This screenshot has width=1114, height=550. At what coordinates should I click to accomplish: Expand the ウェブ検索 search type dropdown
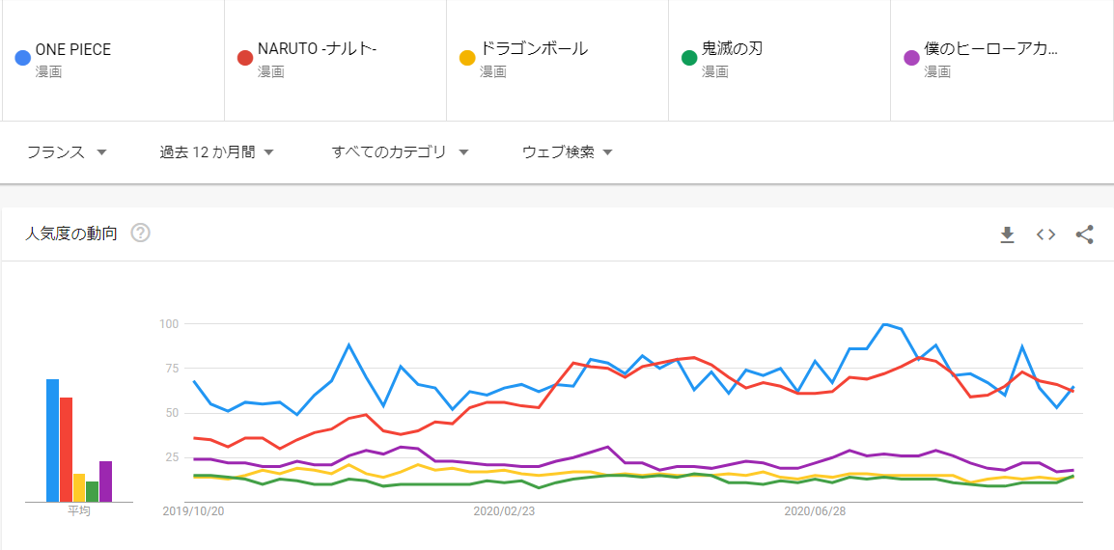[567, 152]
